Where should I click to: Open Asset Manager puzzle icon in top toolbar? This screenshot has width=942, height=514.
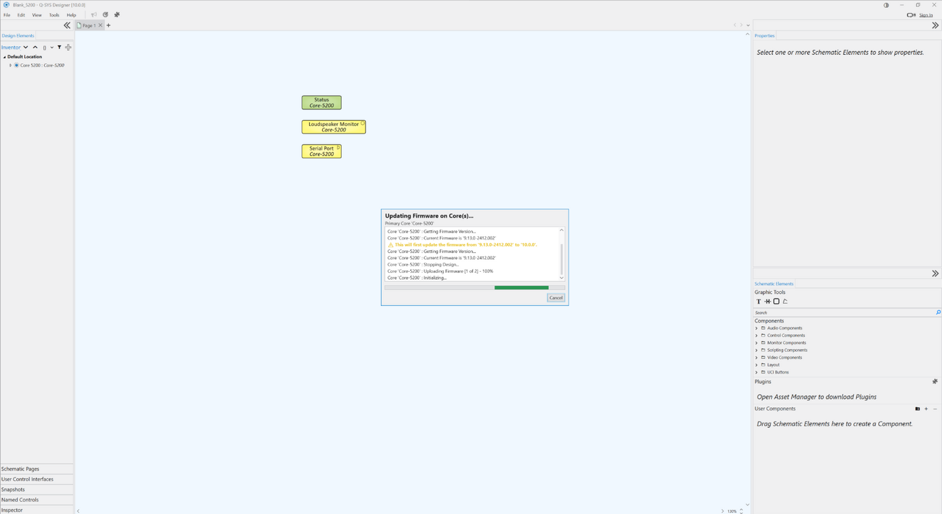point(117,14)
